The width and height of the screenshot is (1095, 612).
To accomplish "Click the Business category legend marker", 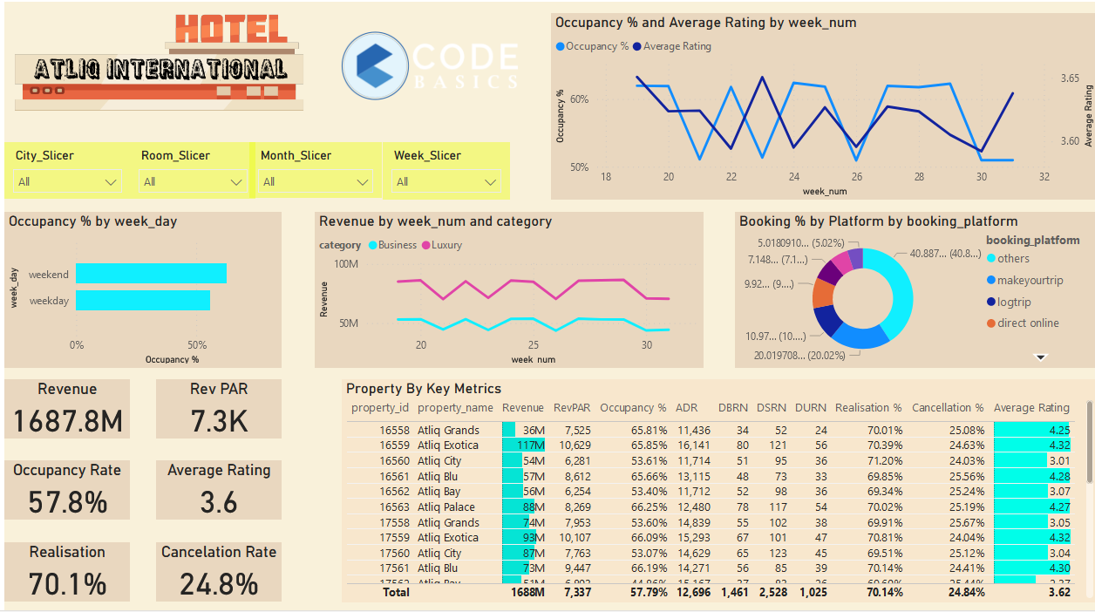I will (372, 246).
